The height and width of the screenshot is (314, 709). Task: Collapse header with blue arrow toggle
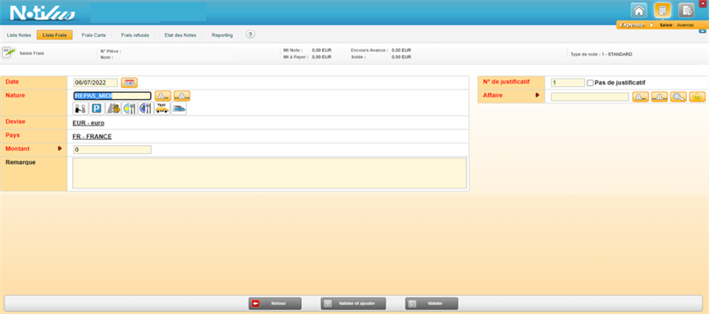click(702, 31)
